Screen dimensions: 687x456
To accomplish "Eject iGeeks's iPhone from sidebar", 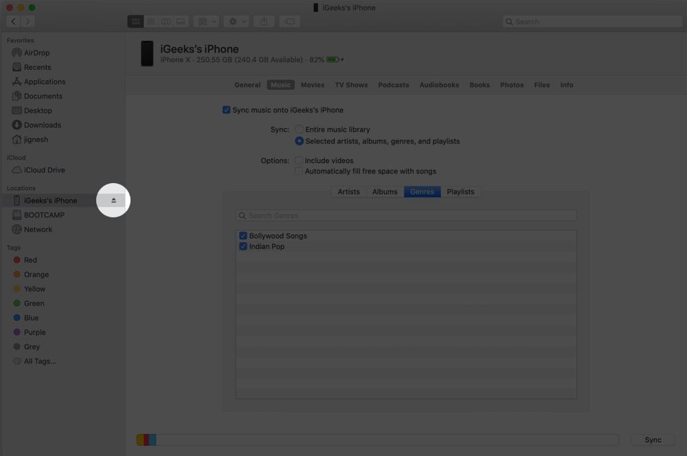I will coord(113,200).
